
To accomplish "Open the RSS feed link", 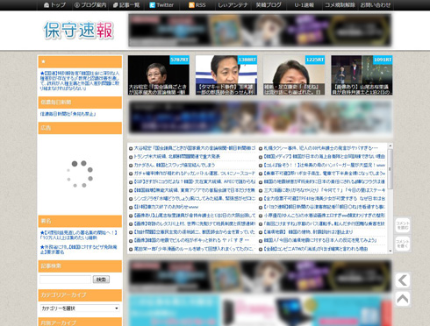I will (197, 5).
